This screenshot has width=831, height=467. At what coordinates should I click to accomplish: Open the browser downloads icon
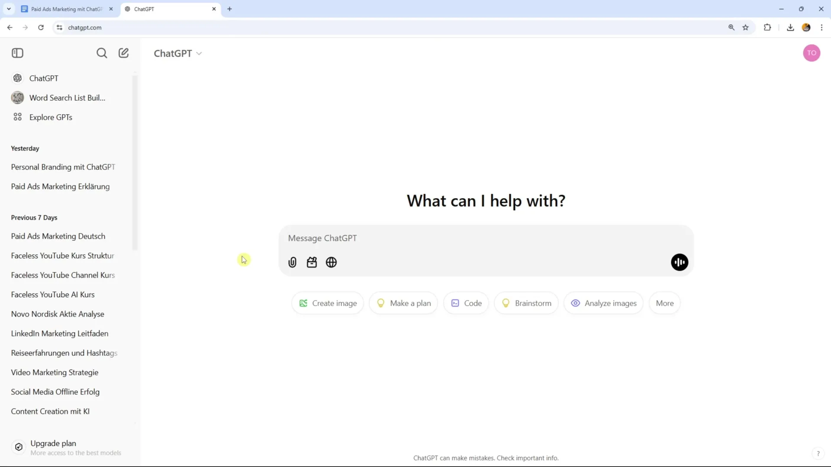click(790, 27)
